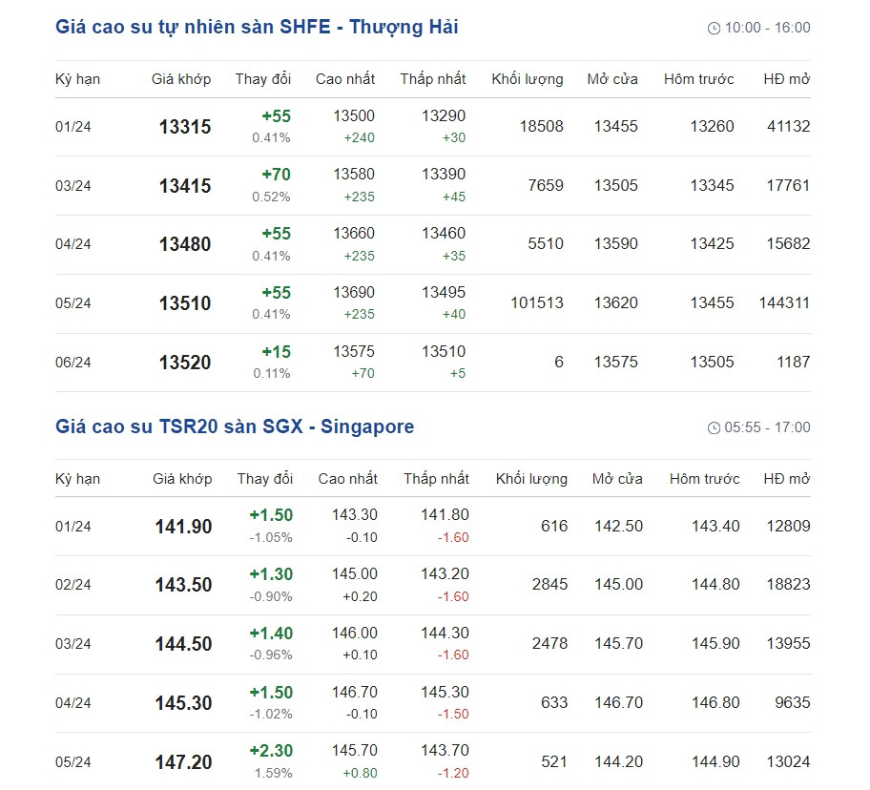Image resolution: width=870 pixels, height=790 pixels.
Task: Select the SGX matched price 144.50
Action: [184, 644]
